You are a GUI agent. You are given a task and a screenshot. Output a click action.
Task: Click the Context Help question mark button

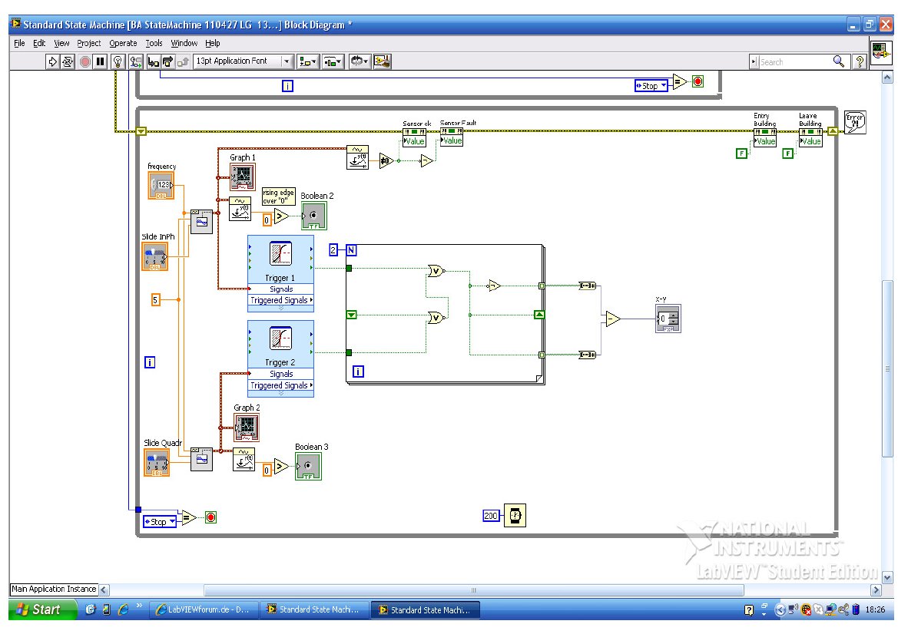tap(859, 62)
